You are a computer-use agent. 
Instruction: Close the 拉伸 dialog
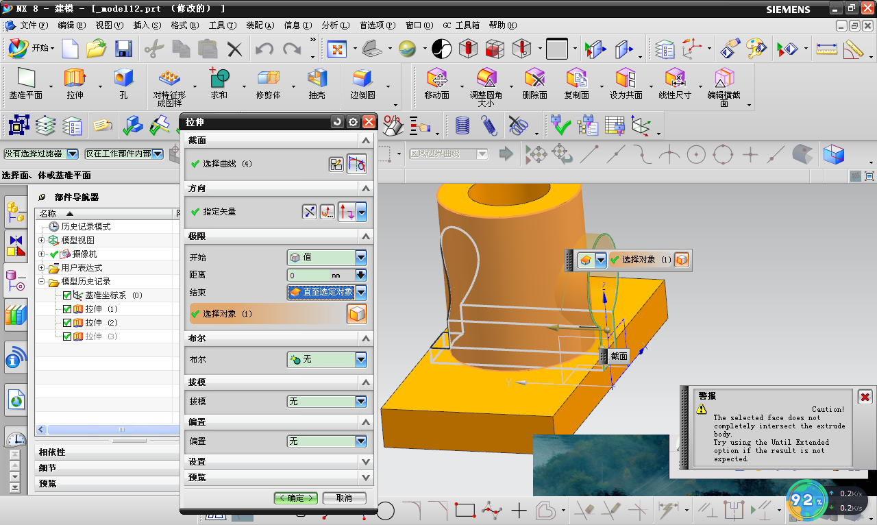coord(369,122)
